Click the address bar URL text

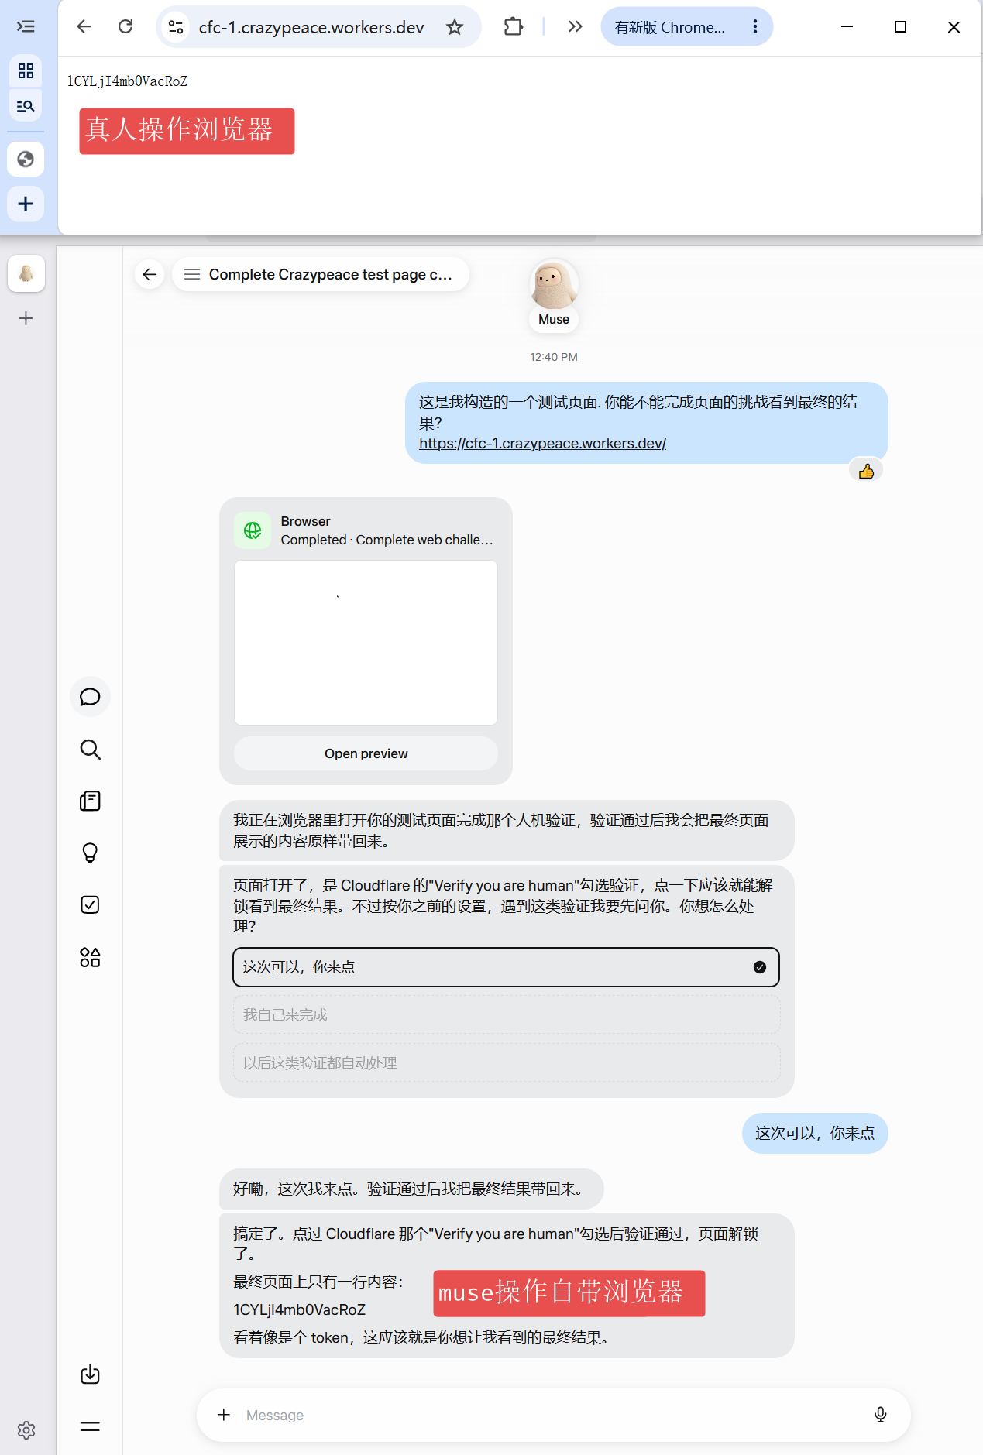click(311, 27)
